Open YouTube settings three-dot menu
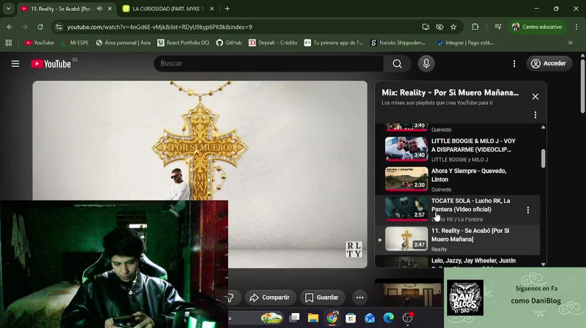 [514, 64]
